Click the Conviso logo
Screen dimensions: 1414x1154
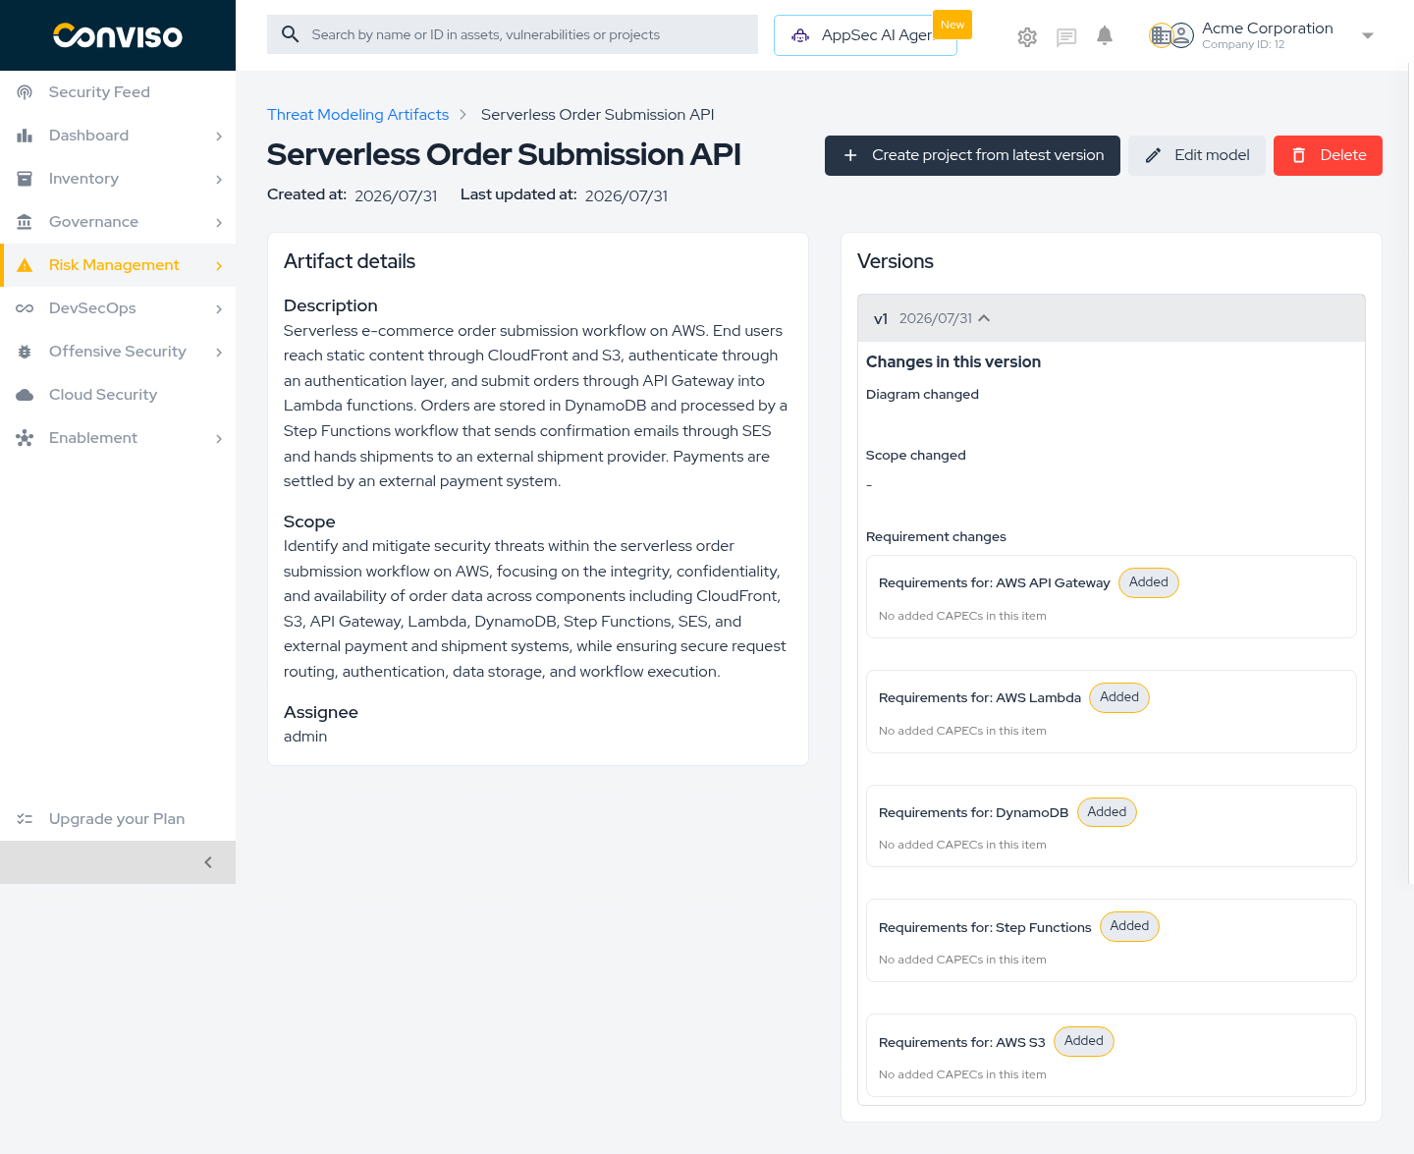pyautogui.click(x=118, y=35)
